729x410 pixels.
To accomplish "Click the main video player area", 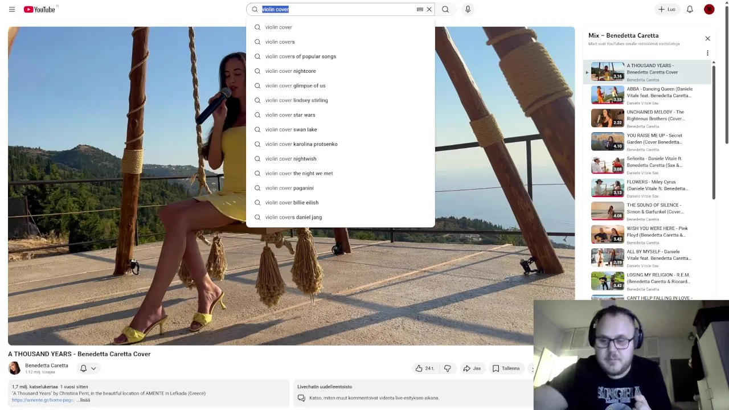I will point(291,186).
